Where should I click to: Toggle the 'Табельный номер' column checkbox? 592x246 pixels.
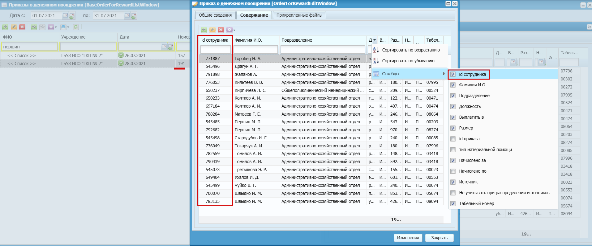453,204
